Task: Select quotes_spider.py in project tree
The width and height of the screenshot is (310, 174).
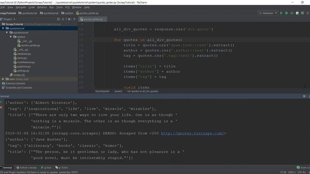Action: point(29,45)
